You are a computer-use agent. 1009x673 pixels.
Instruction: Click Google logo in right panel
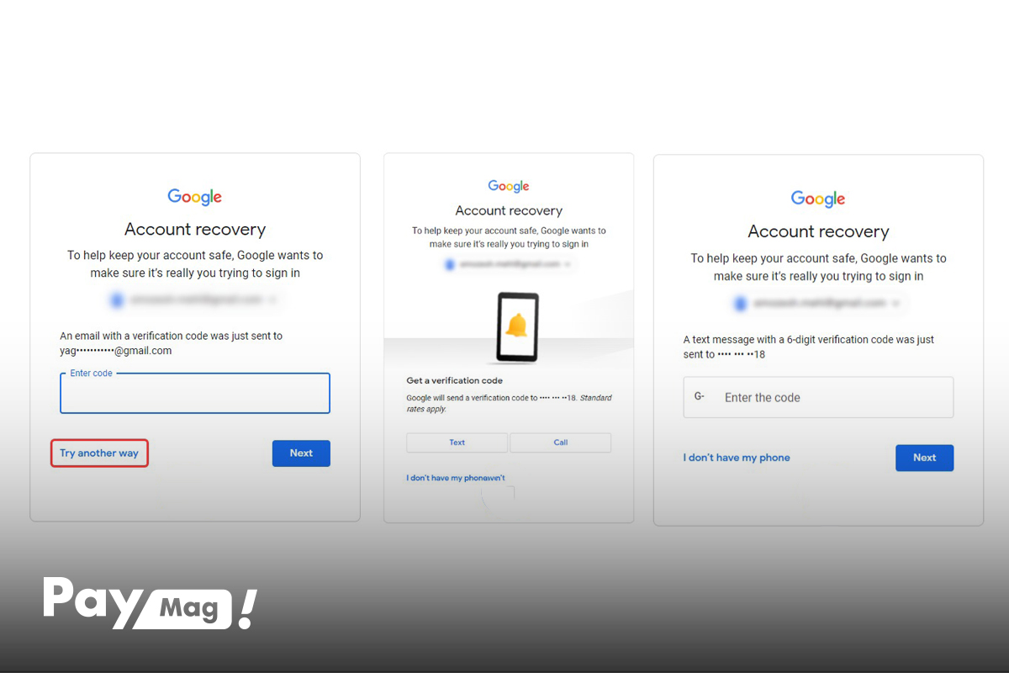pyautogui.click(x=818, y=199)
